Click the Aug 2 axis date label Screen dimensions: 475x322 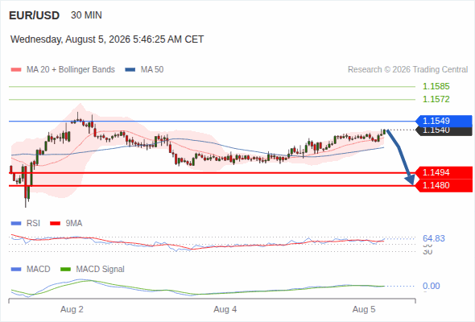click(x=72, y=310)
